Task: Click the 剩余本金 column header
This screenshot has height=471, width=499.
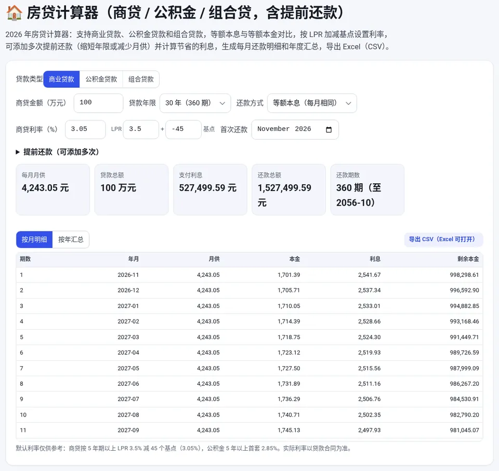Action: (468, 259)
